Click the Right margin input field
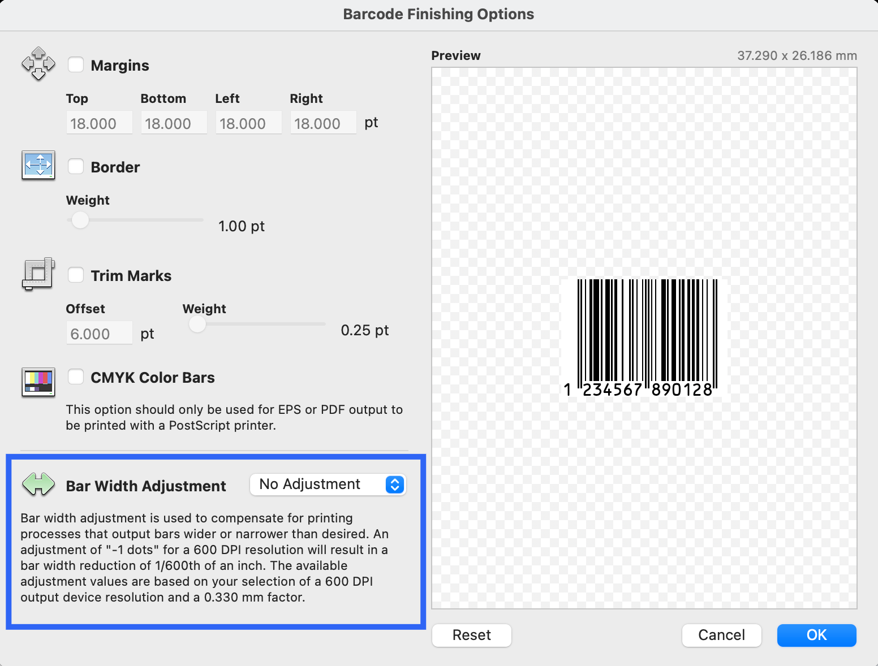 pos(324,123)
